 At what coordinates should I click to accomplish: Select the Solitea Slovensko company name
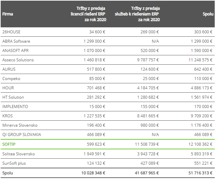click(18, 154)
